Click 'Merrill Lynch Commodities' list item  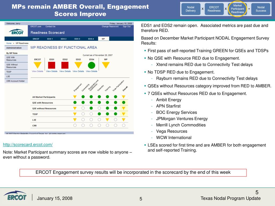click(x=181, y=125)
